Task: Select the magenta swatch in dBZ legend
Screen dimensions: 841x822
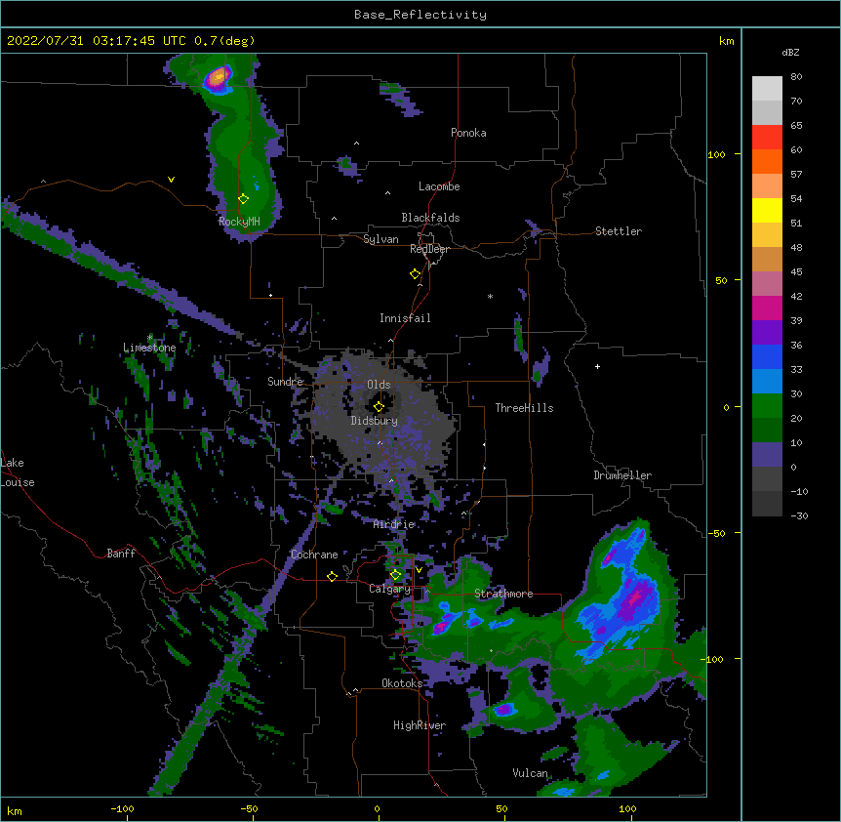Action: pyautogui.click(x=767, y=308)
